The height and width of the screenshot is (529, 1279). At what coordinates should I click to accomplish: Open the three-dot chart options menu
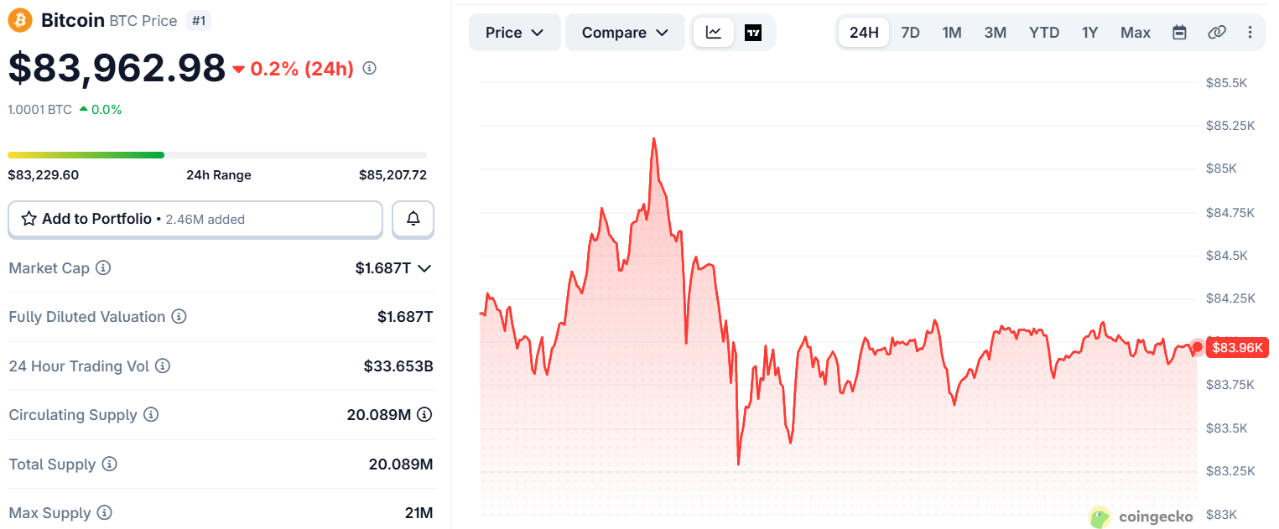click(1250, 33)
